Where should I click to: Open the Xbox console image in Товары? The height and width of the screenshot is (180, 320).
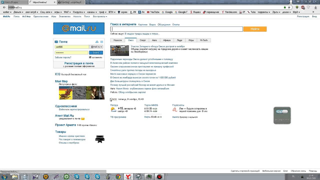(x=100, y=139)
